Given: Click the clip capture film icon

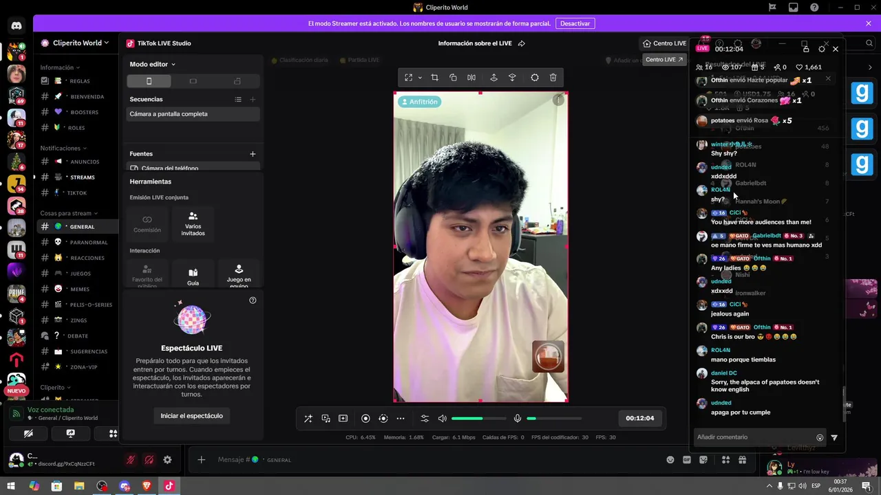Looking at the screenshot, I should [343, 418].
